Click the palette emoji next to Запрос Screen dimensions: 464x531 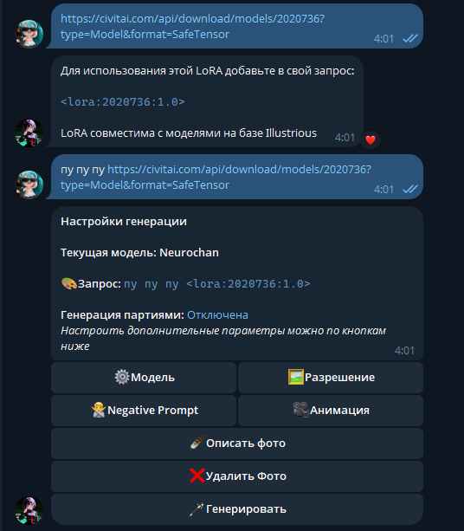point(69,283)
